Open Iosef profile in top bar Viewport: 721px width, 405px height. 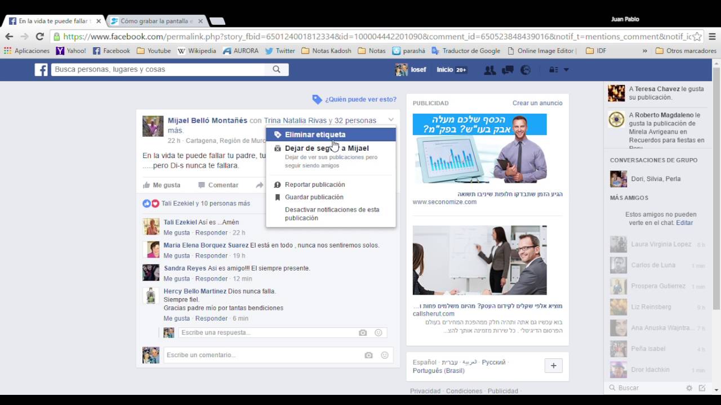click(411, 70)
